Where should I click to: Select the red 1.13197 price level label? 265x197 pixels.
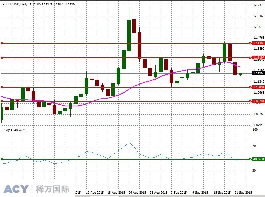coord(258,58)
